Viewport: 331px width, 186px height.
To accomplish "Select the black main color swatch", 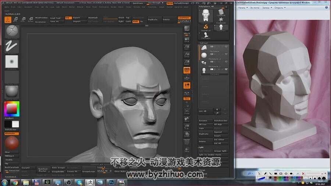I will click(x=8, y=124).
